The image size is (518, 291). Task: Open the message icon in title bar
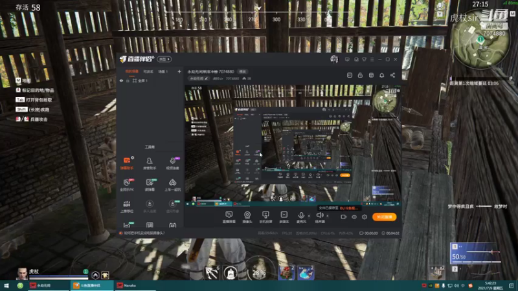[x=347, y=59]
